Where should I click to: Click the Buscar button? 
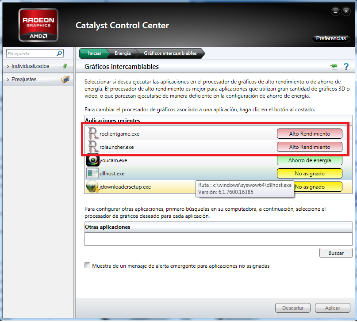[336, 253]
